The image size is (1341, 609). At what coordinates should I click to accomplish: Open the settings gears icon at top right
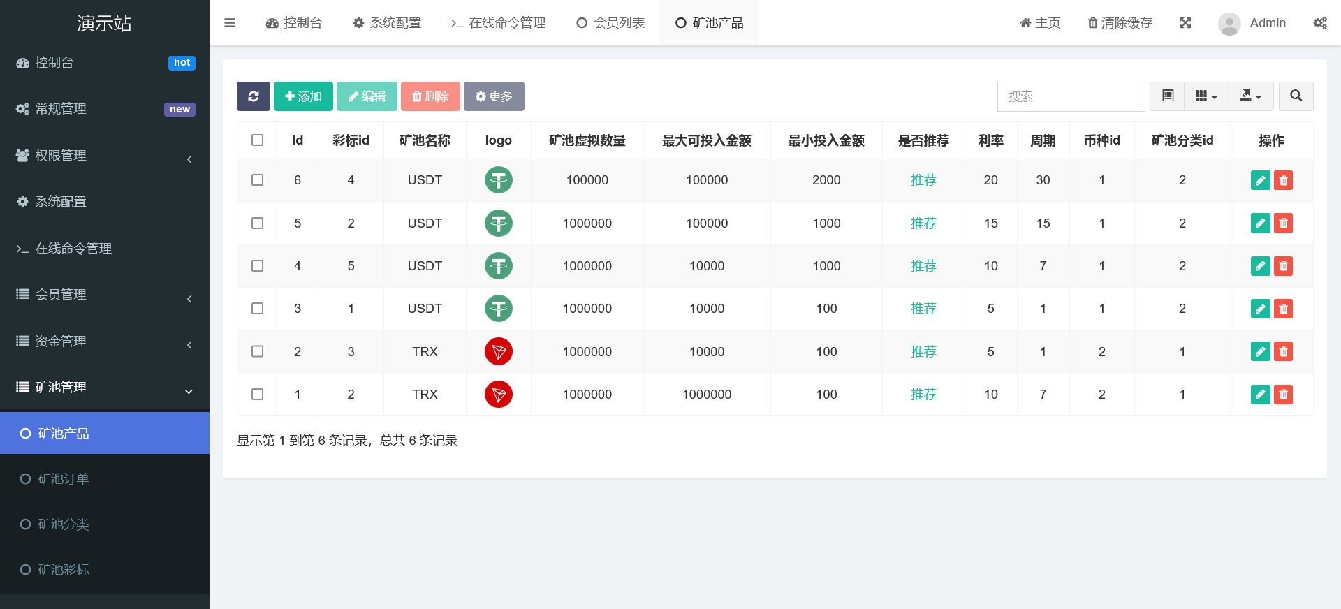coord(1319,23)
